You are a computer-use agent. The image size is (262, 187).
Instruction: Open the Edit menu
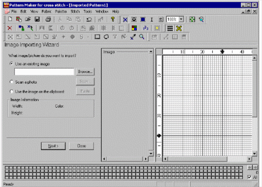point(23,11)
